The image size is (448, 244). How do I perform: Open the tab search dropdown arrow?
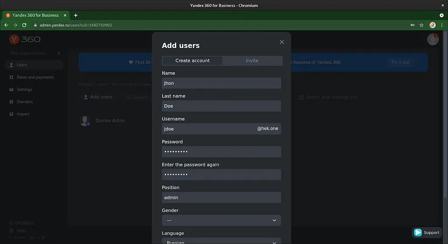441,15
